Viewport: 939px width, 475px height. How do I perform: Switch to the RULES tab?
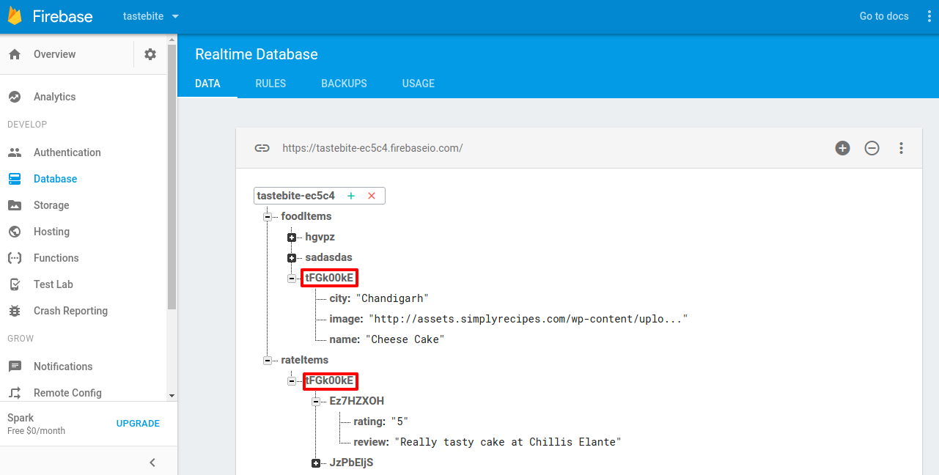pos(270,84)
